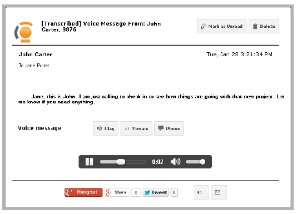Click the Mark as Unread button
This screenshot has height=214, width=297.
coord(221,26)
